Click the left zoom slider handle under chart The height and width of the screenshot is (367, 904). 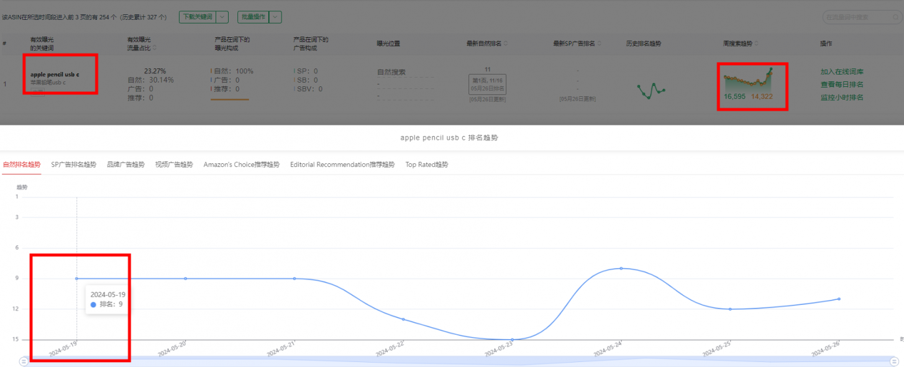coord(24,361)
